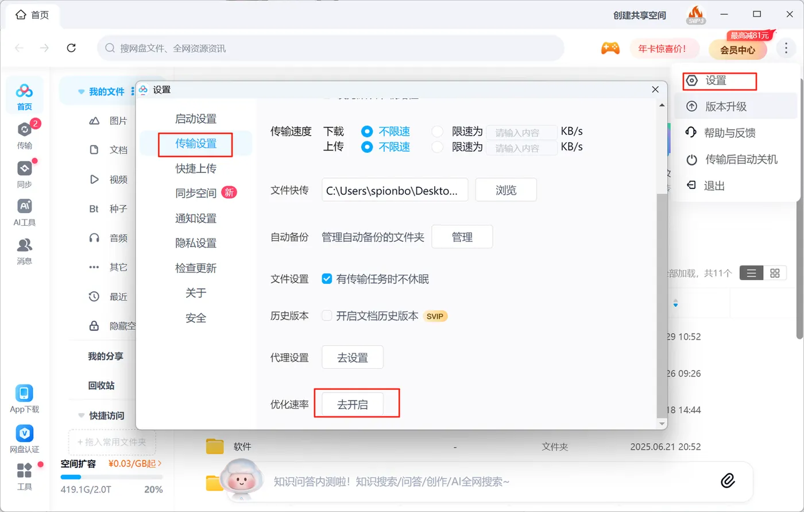804x512 pixels.
Task: Click the 浏览 browse button
Action: point(506,190)
